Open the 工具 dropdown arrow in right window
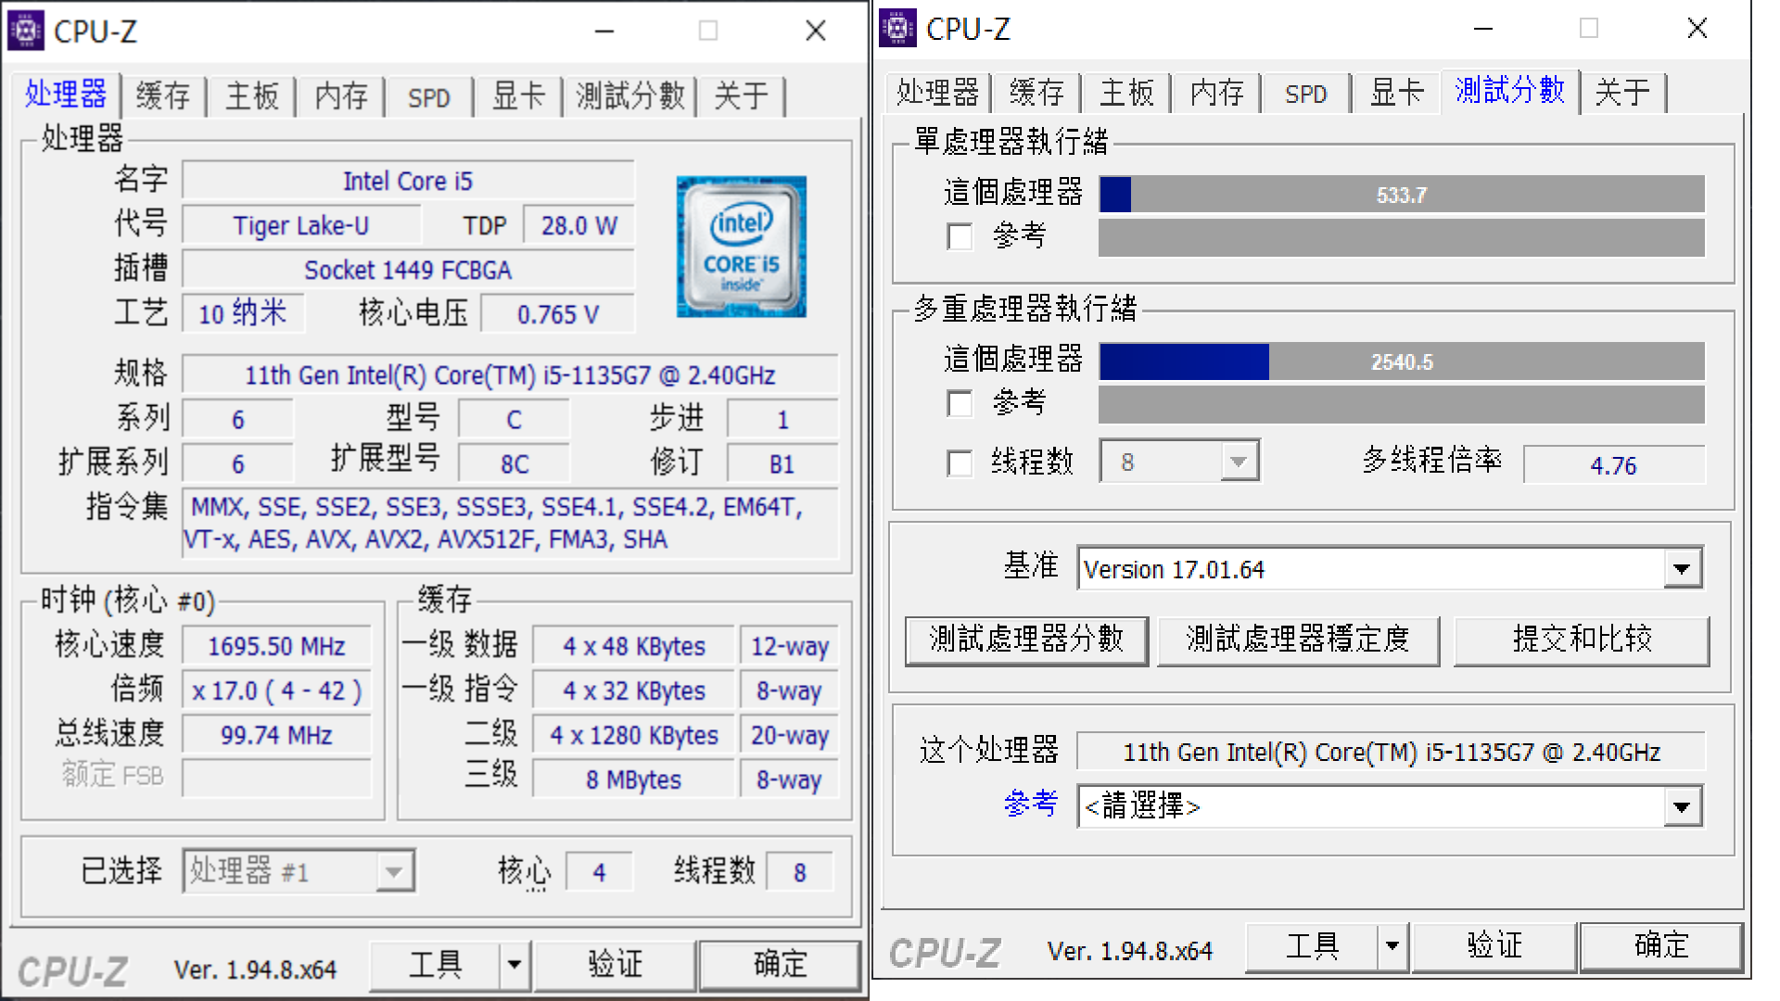 tap(1392, 946)
